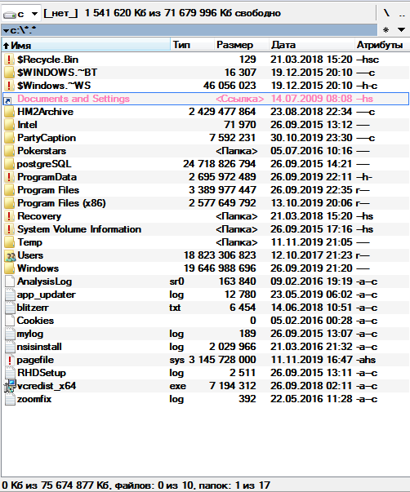The image size is (410, 492).
Task: Select the "HM2Archive" file name
Action: (x=45, y=112)
